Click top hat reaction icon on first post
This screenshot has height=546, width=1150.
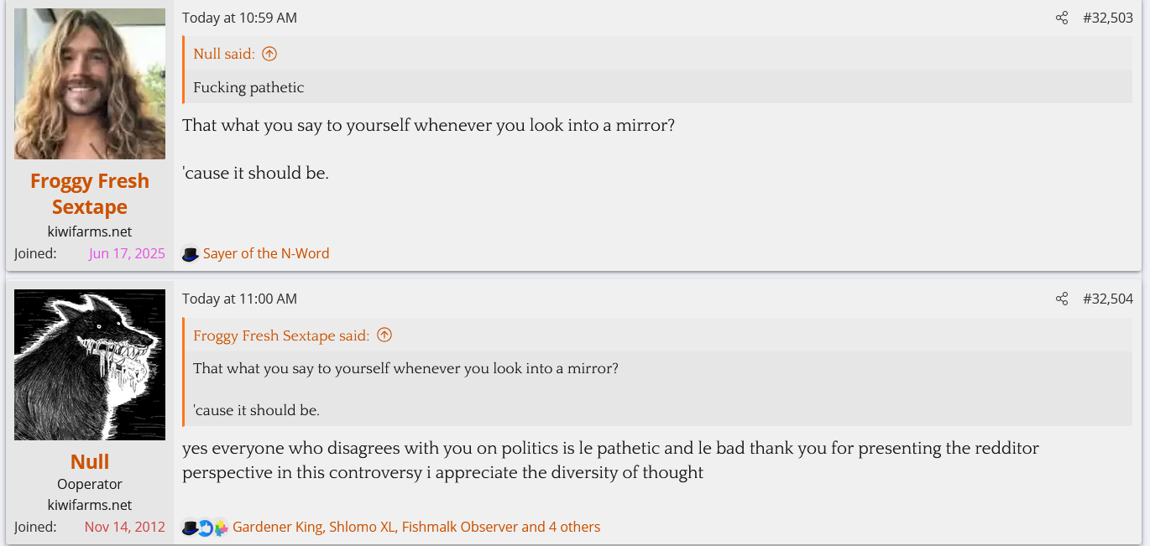191,253
